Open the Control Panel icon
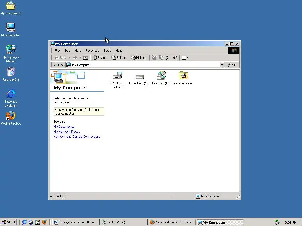 183,78
